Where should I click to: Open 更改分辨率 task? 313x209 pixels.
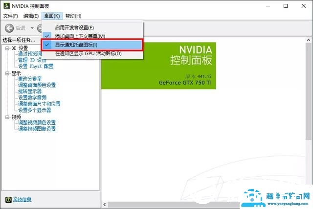(30, 79)
